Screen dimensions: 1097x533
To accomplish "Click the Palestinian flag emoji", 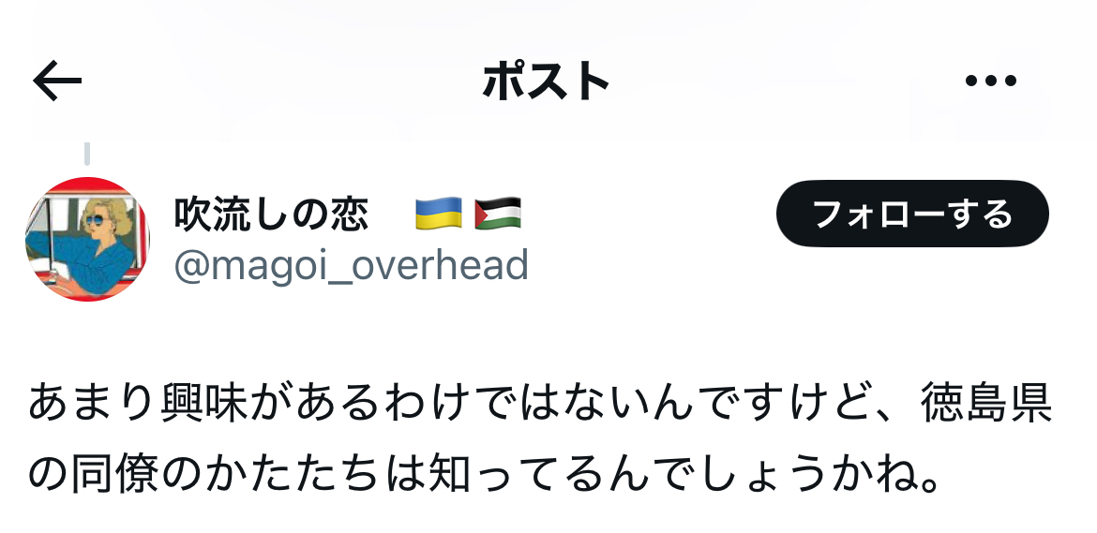I will (498, 214).
